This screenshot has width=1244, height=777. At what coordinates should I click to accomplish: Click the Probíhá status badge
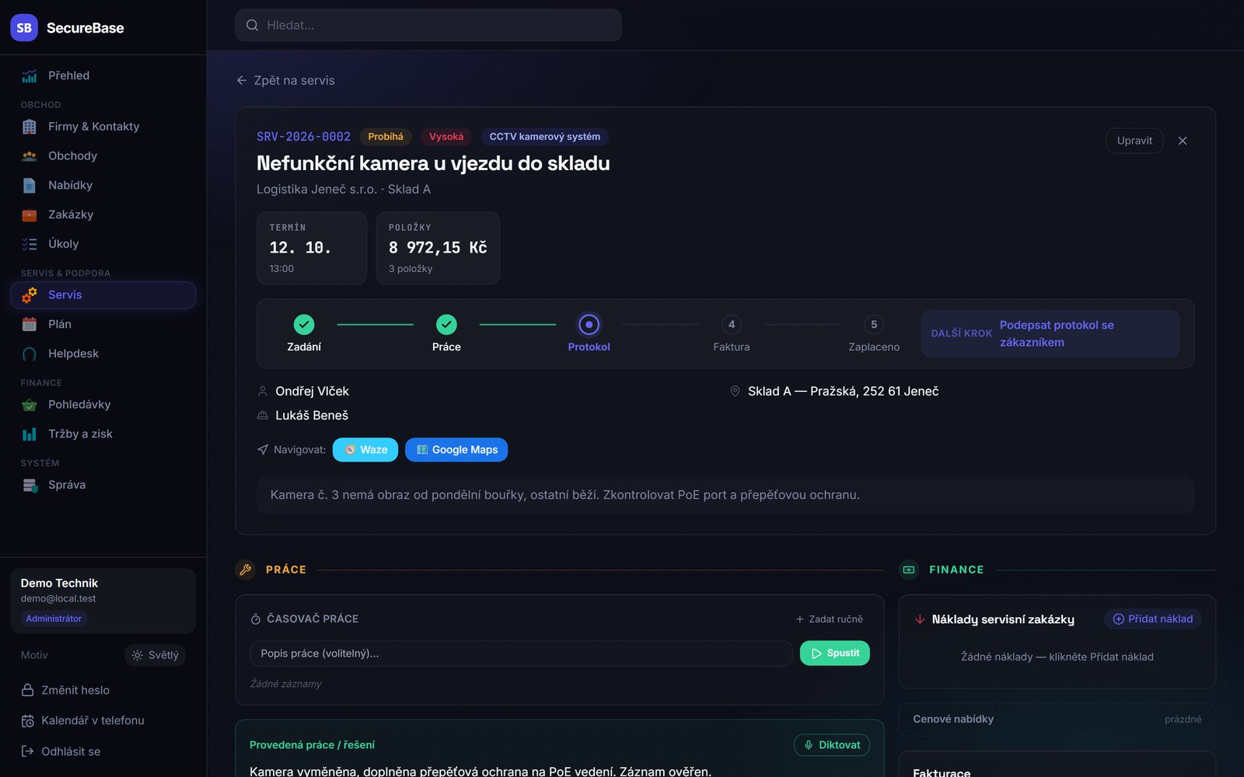click(x=386, y=137)
